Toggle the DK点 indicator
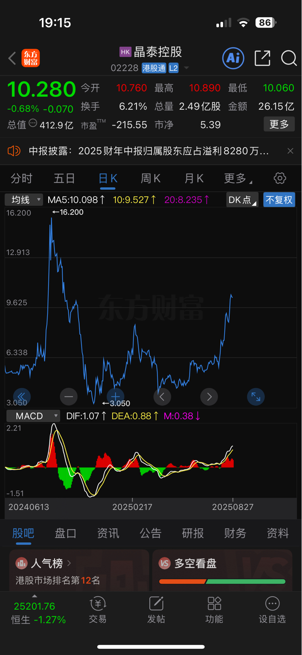This screenshot has height=655, width=302. (242, 200)
